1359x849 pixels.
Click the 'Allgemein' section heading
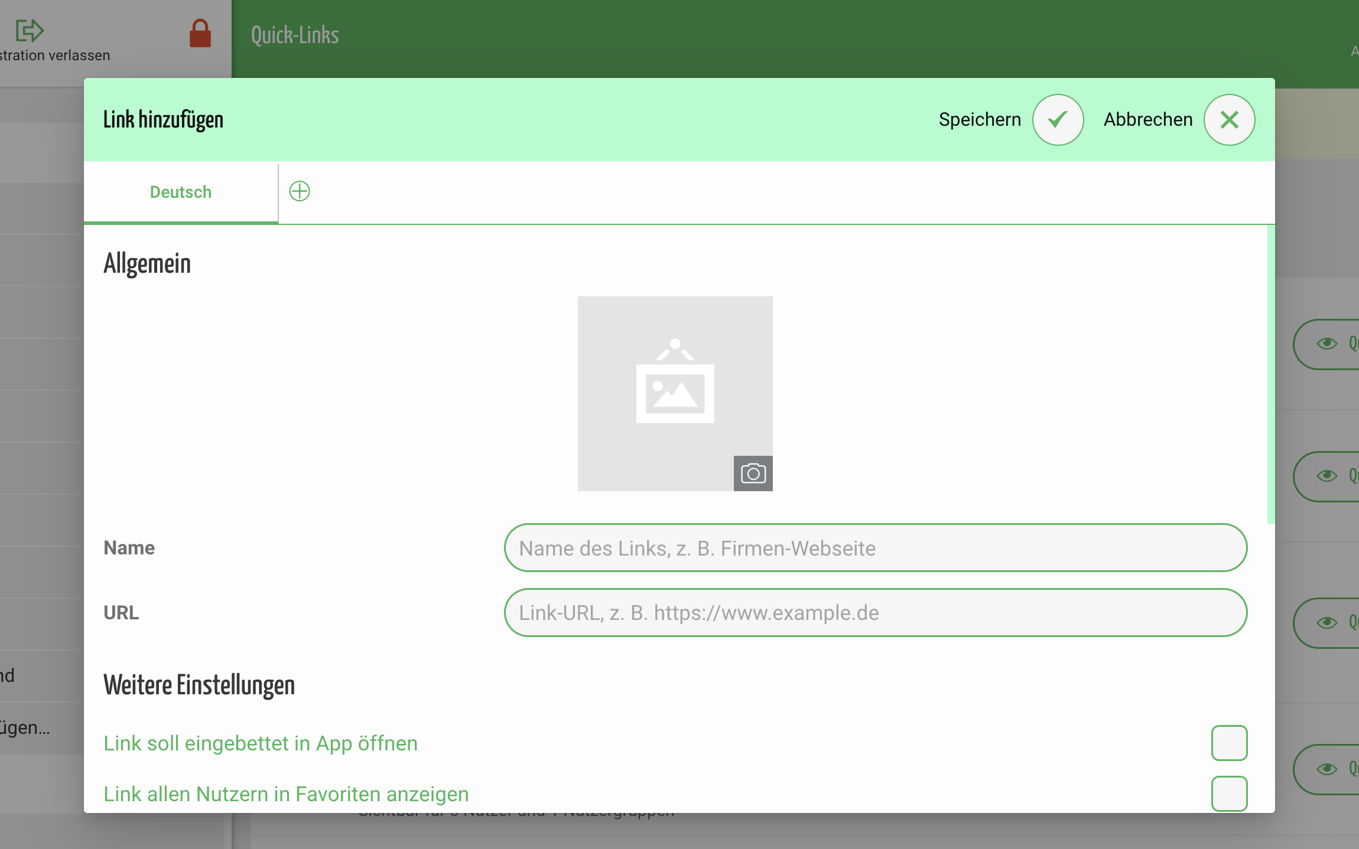coord(147,263)
